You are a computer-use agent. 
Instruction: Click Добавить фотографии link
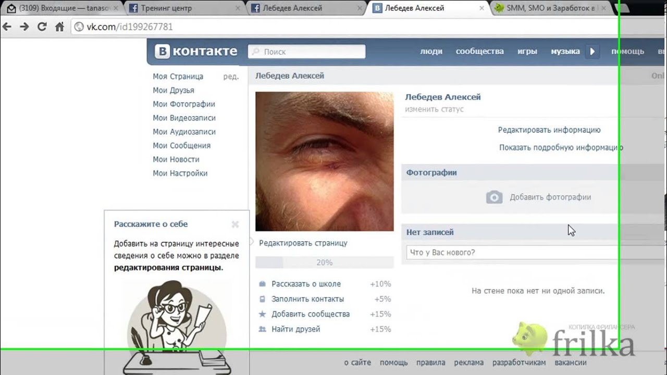550,197
